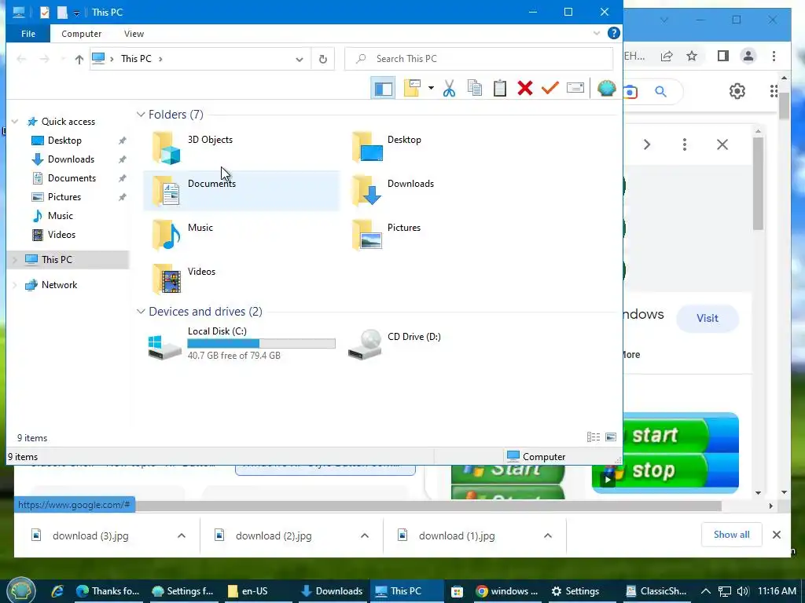
Task: Switch to the Details view layout button
Action: (x=594, y=437)
